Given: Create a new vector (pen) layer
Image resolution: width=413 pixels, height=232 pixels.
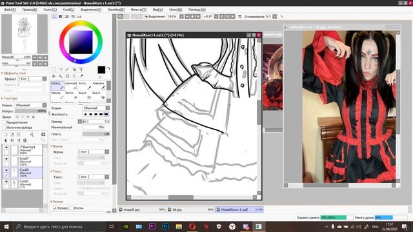Looking at the screenshot, I should pos(12,135).
